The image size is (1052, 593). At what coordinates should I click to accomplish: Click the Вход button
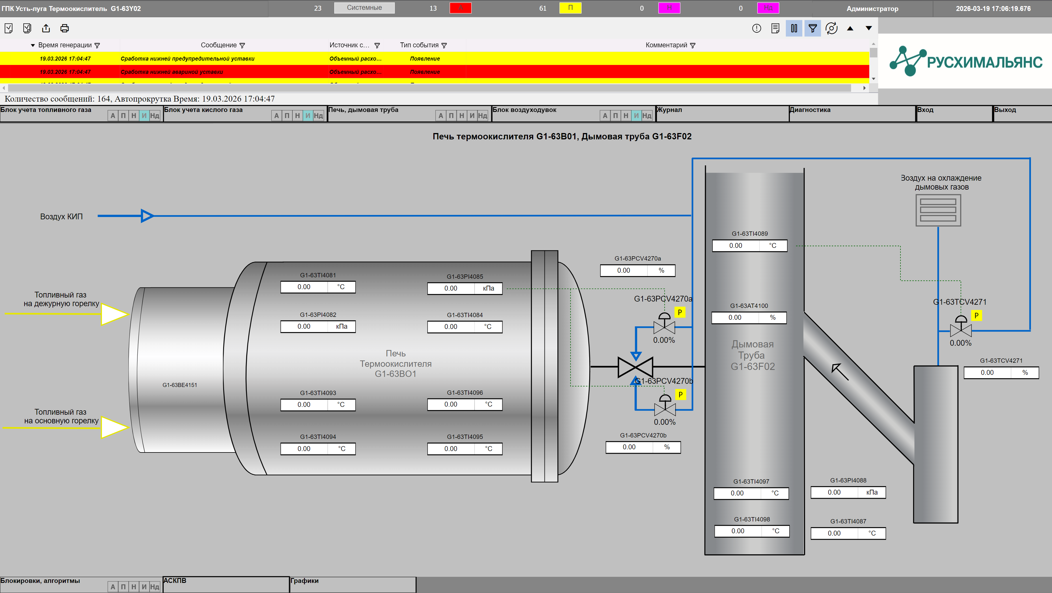955,113
